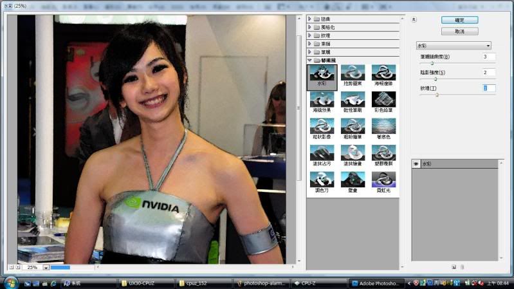514x289 pixels.
Task: Click the 確定 OK button
Action: coord(459,20)
